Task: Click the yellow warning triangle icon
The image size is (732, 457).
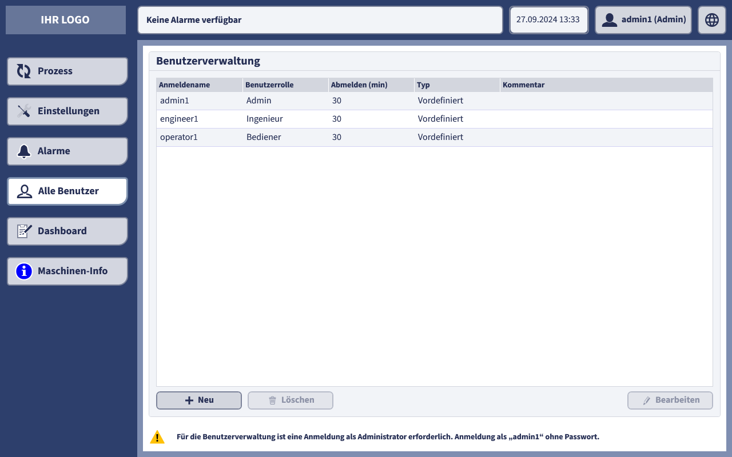Action: click(157, 438)
